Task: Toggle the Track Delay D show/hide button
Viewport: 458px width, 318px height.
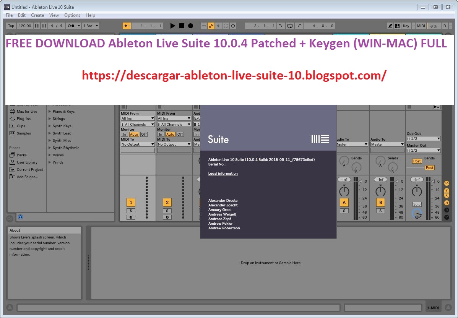Action: (447, 210)
